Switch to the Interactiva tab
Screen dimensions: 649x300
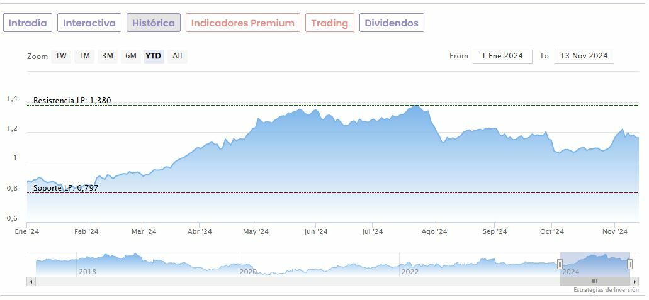point(89,23)
